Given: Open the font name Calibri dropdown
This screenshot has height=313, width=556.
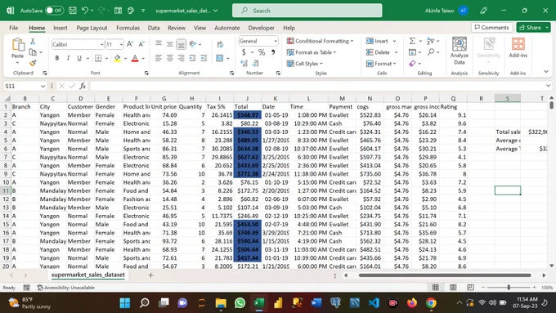Looking at the screenshot, I should (101, 45).
